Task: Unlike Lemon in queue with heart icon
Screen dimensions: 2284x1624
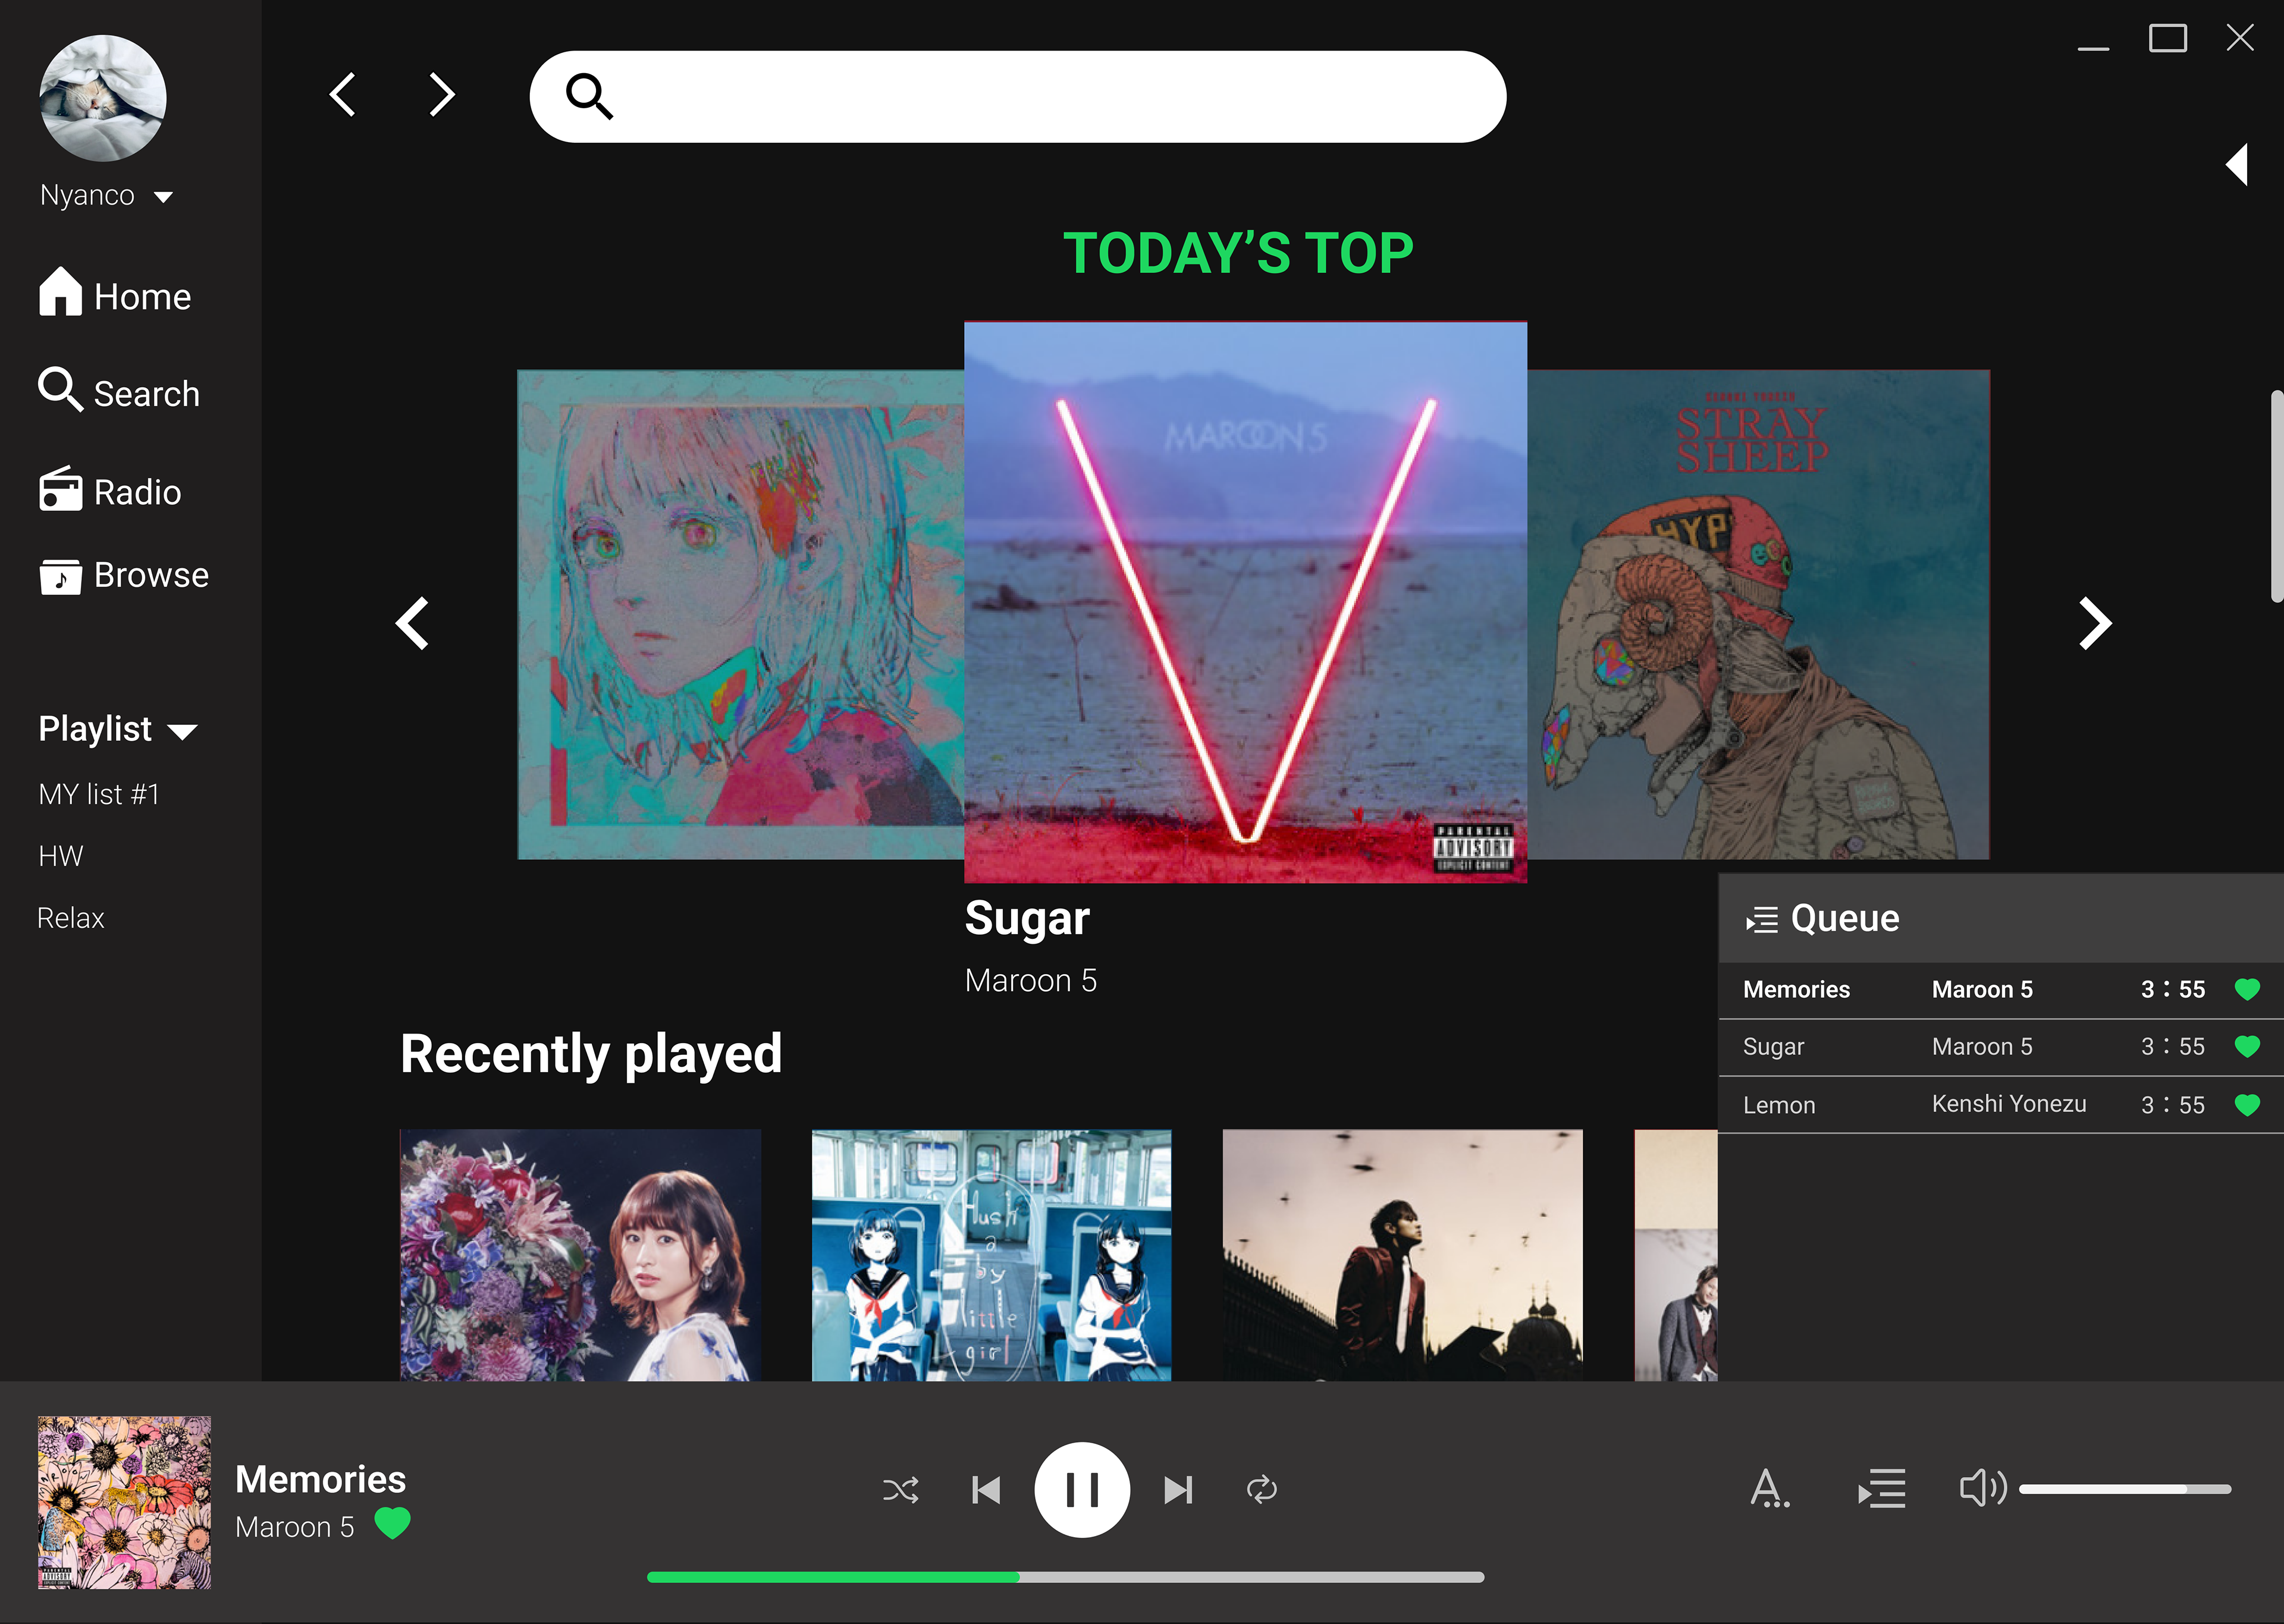Action: 2247,1105
